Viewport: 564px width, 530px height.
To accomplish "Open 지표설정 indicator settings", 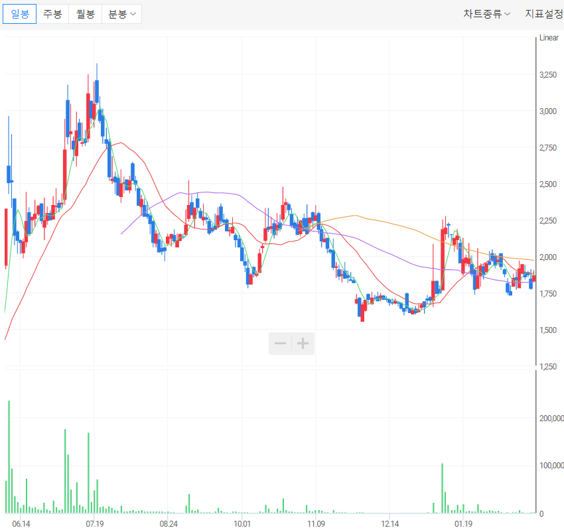I will (544, 14).
